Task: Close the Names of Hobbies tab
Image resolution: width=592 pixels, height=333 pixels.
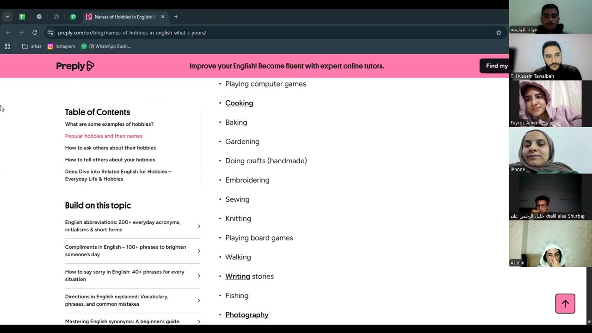Action: tap(163, 17)
